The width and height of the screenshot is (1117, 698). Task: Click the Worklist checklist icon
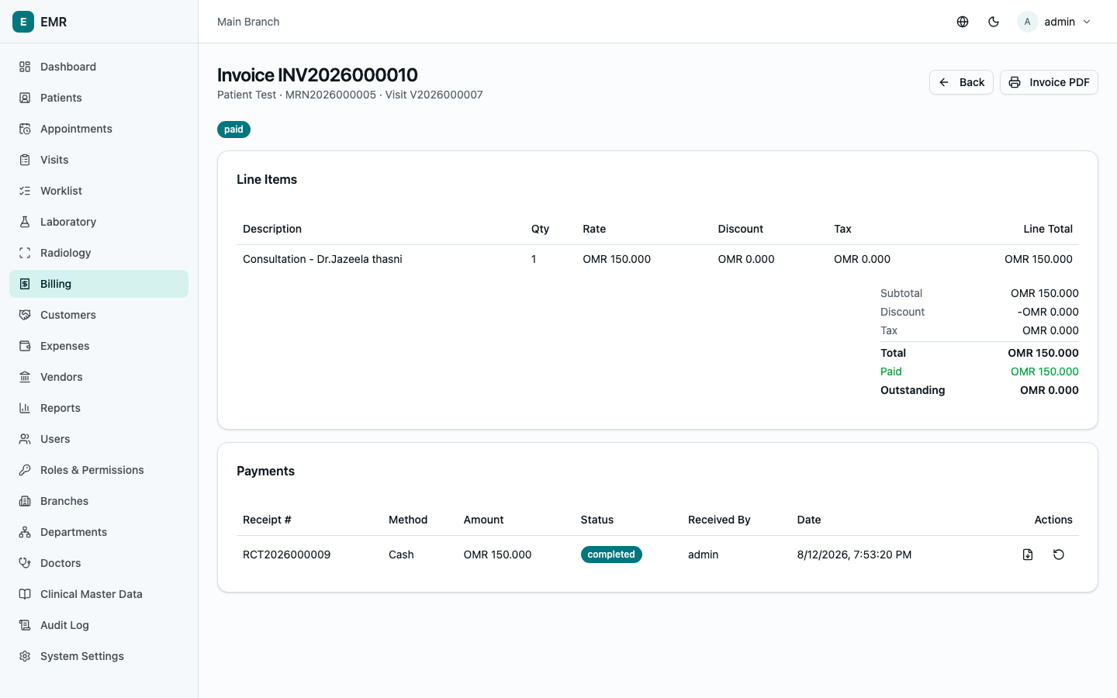(x=25, y=191)
